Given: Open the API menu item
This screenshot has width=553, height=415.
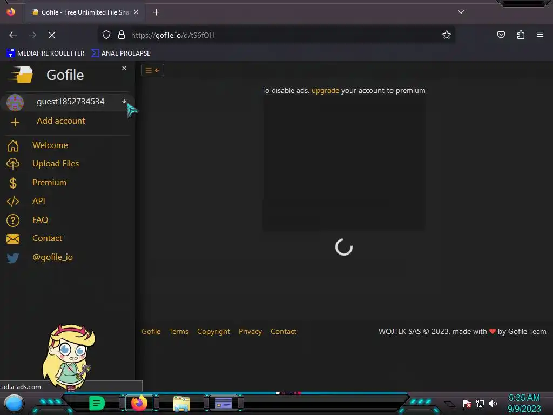Looking at the screenshot, I should tap(39, 201).
